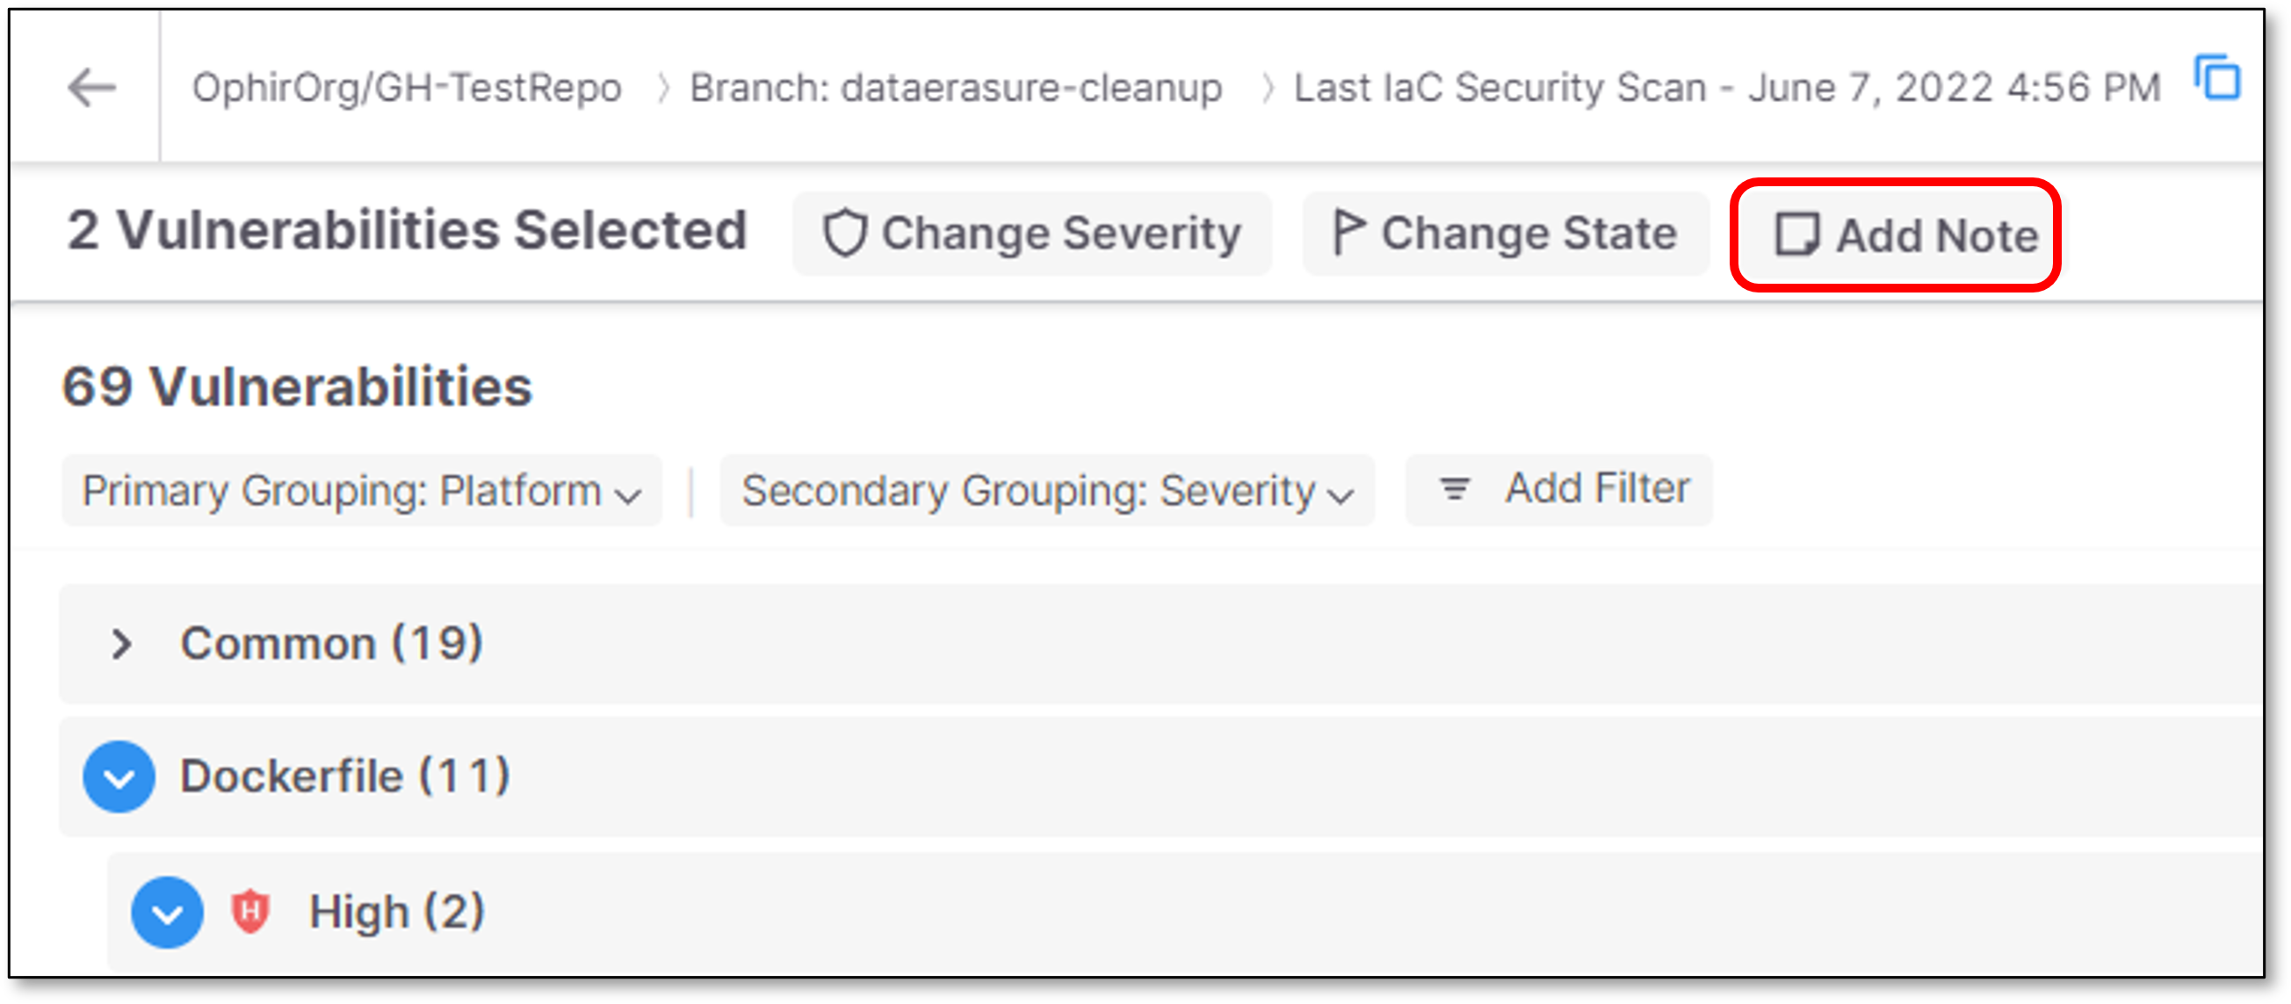Click the flag icon on Change State
Screen dimensions: 2291x1004
tap(1348, 232)
